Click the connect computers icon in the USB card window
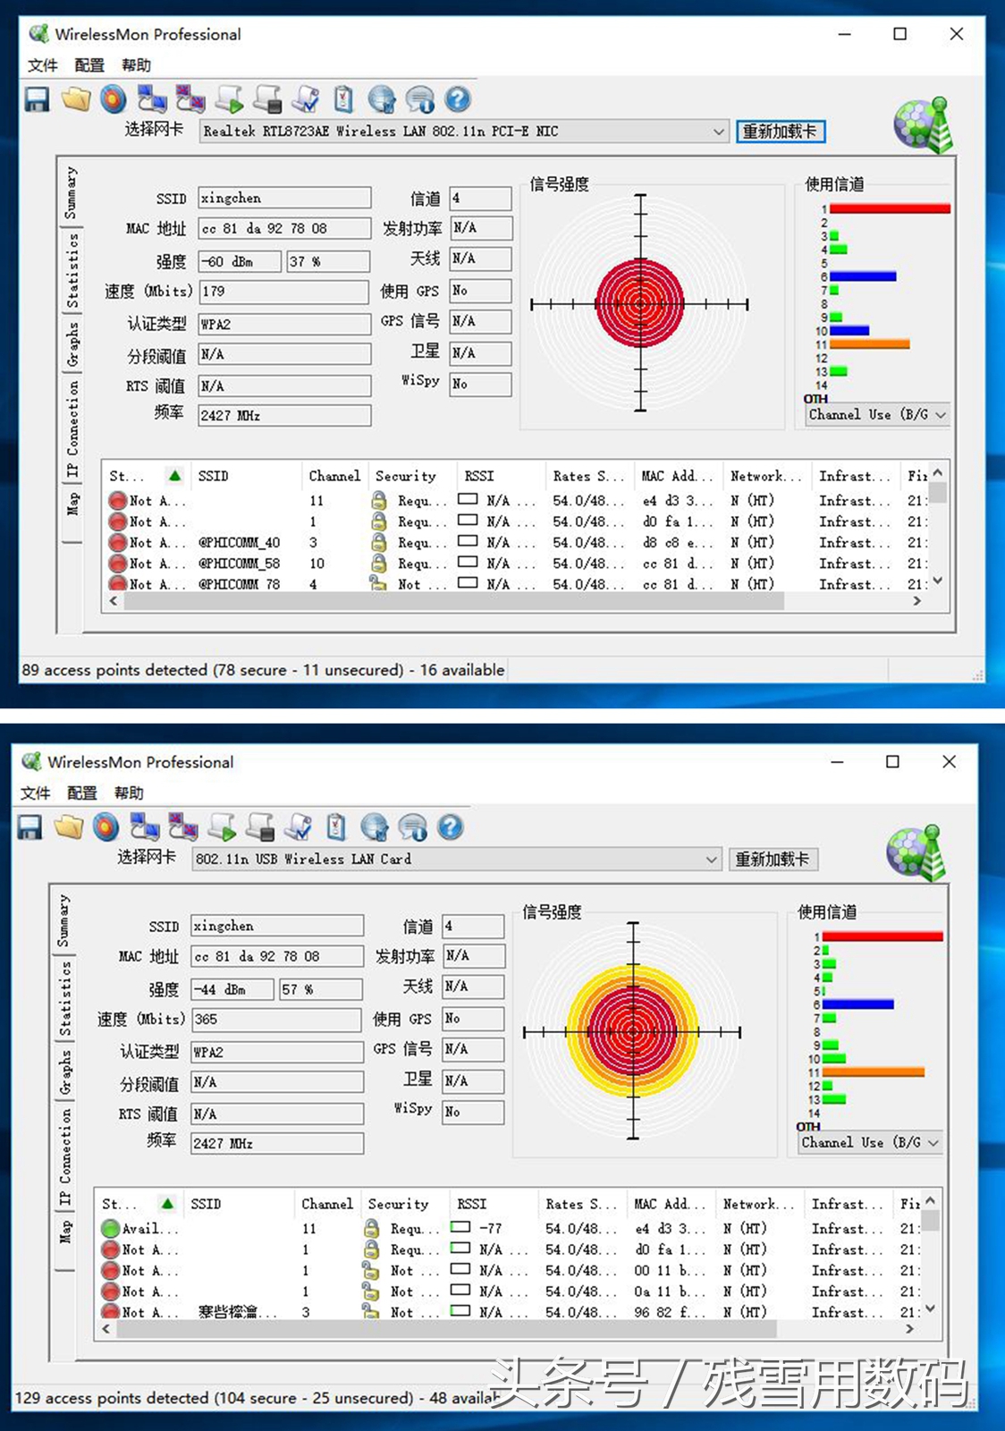Viewport: 1005px width, 1431px height. 145,827
